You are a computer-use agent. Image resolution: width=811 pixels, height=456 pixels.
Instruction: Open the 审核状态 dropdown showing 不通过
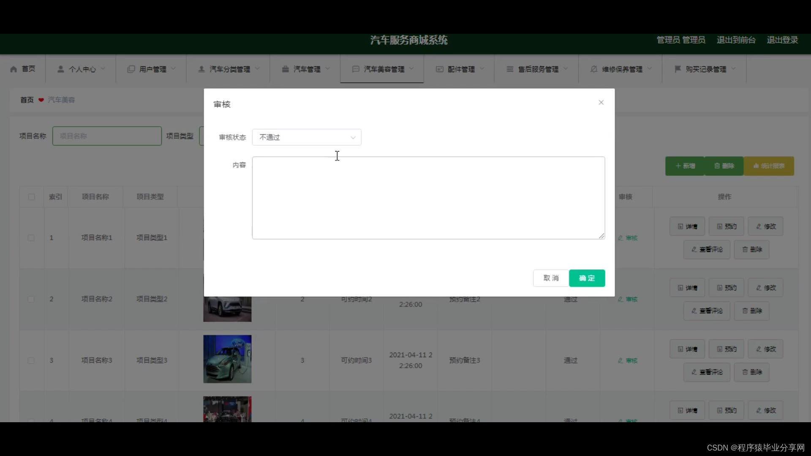[306, 137]
